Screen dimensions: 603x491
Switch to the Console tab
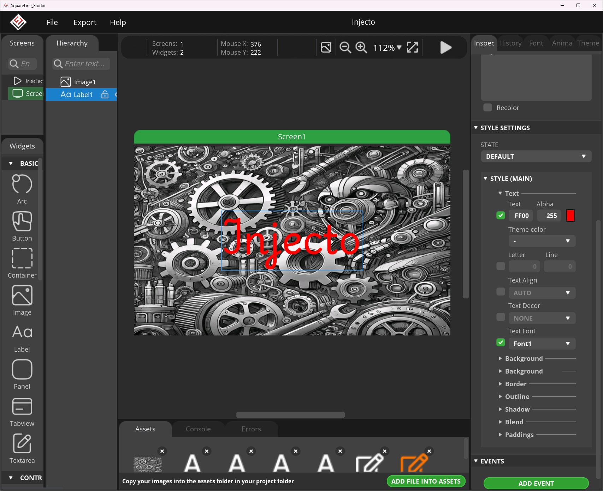(x=198, y=429)
